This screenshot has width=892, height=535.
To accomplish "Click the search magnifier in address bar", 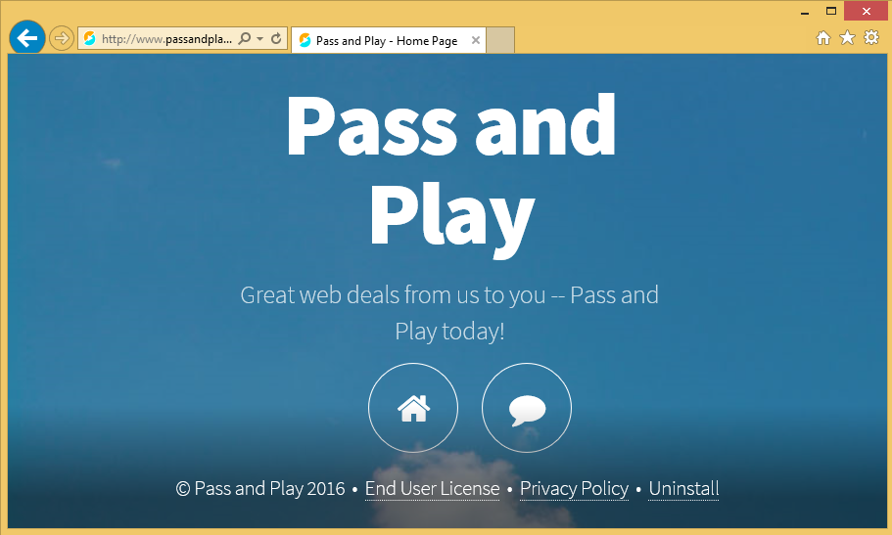I will tap(245, 39).
